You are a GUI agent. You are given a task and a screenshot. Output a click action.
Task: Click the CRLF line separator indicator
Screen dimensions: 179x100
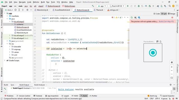[x=152, y=99]
